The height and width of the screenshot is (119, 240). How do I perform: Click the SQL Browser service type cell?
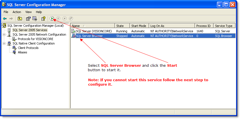coord(224,36)
